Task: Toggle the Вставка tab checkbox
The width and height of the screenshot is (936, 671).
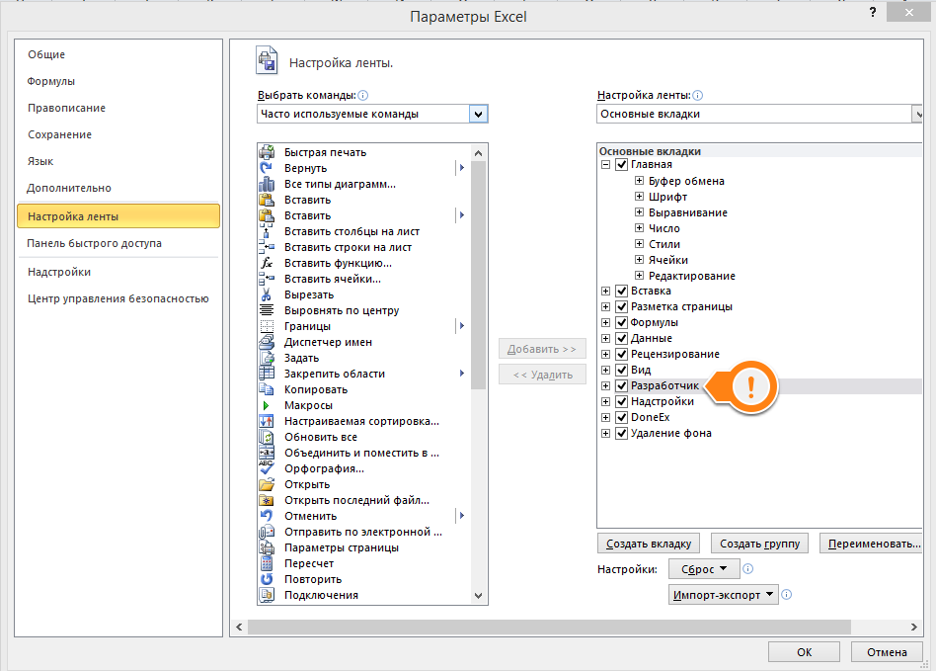Action: click(621, 291)
